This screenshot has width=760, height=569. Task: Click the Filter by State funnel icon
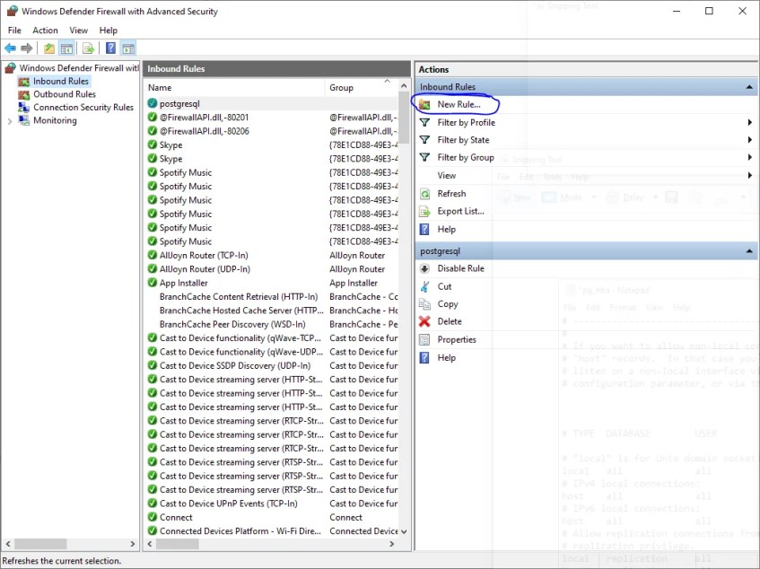424,140
